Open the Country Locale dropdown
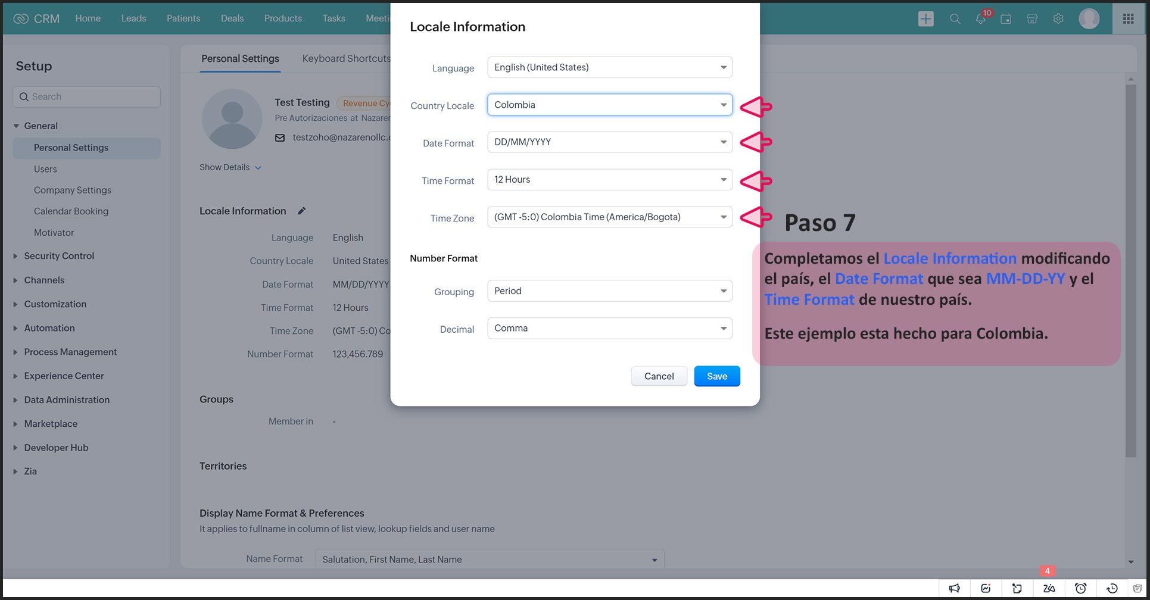Screen dimensions: 1150x600 [x=609, y=105]
